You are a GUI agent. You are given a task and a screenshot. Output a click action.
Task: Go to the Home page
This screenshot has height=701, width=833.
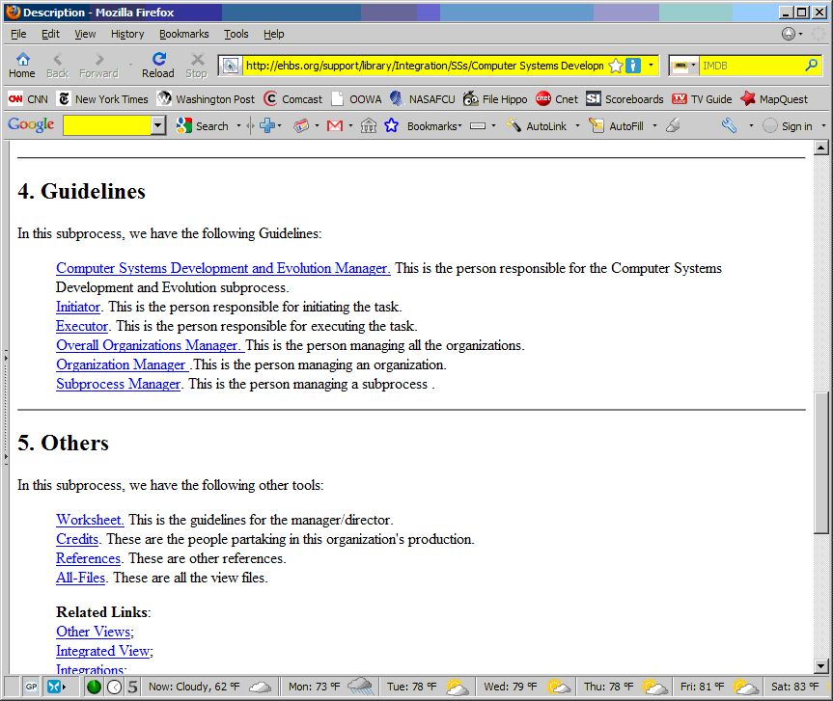coord(22,66)
